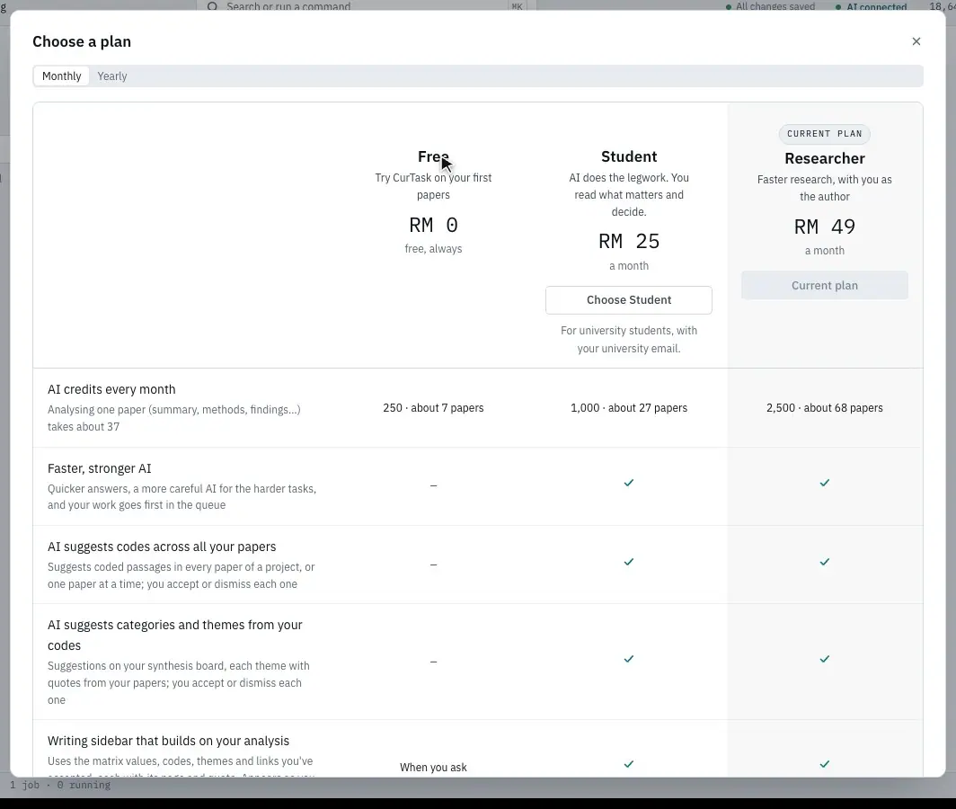Click 'Faster research, with you as the author'

point(824,188)
